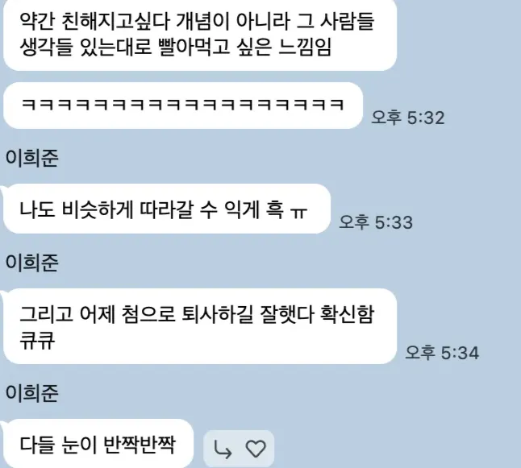Click the line 생각들 있는대로 빨아먹고 싶은 느낌임
This screenshot has height=468, width=521.
[176, 47]
